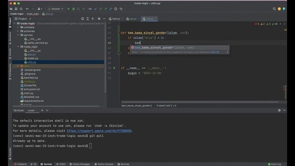The height and width of the screenshot is (166, 295).
Task: Click the terminal command prompt input
Action: click(x=90, y=146)
